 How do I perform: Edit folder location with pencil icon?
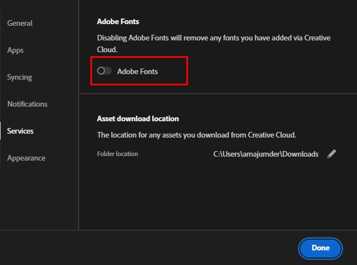click(x=332, y=154)
